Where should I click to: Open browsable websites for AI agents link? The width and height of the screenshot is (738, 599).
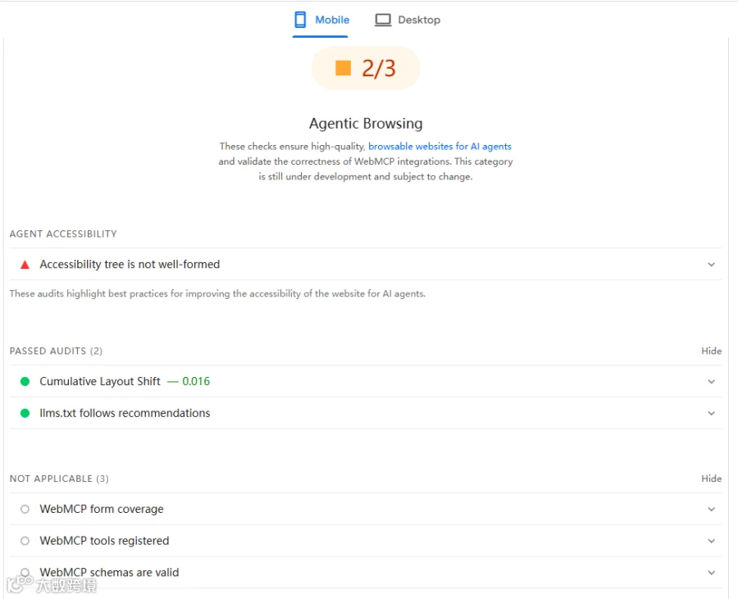[x=440, y=146]
